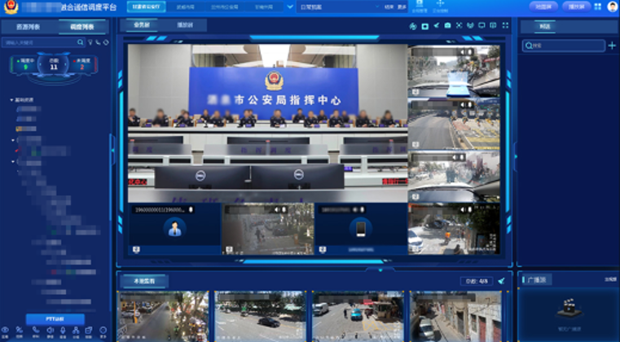This screenshot has width=620, height=342.
Task: Collapse the right sidebar panel handle
Action: [x=515, y=156]
